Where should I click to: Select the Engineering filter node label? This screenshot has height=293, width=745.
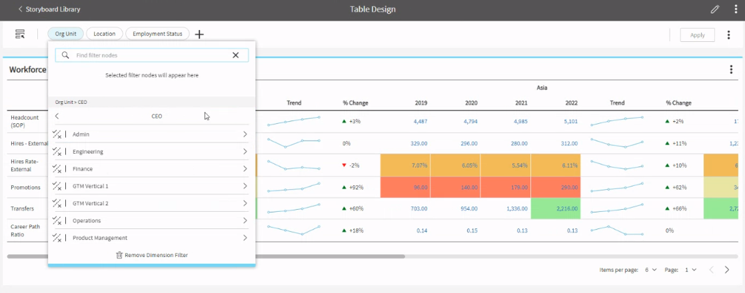[88, 151]
